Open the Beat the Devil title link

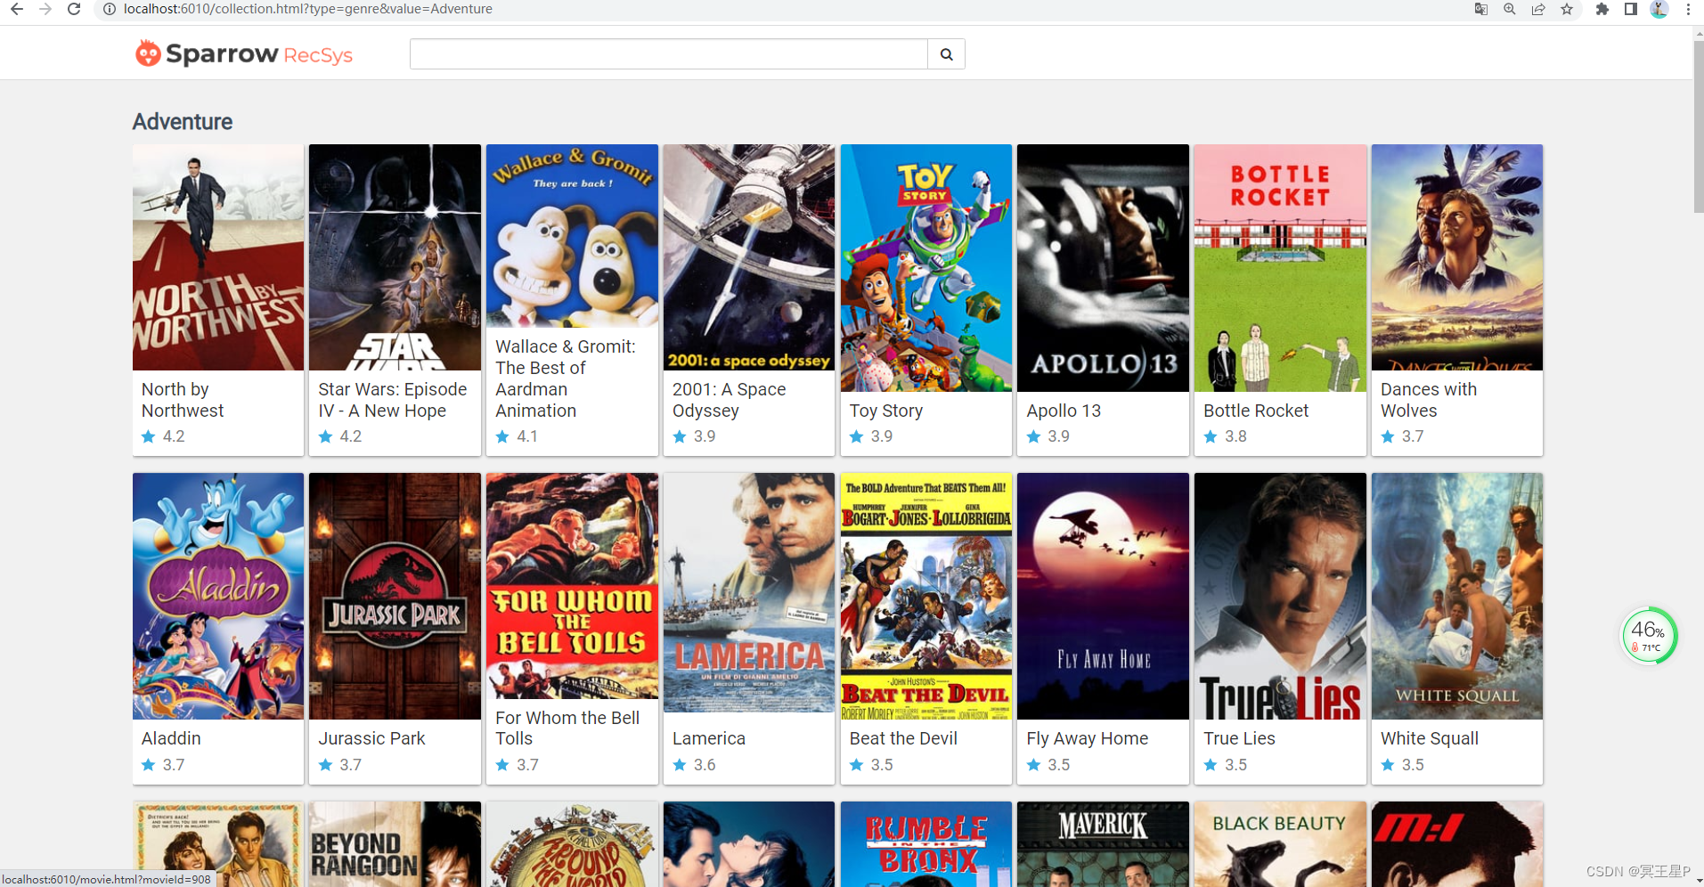coord(903,738)
